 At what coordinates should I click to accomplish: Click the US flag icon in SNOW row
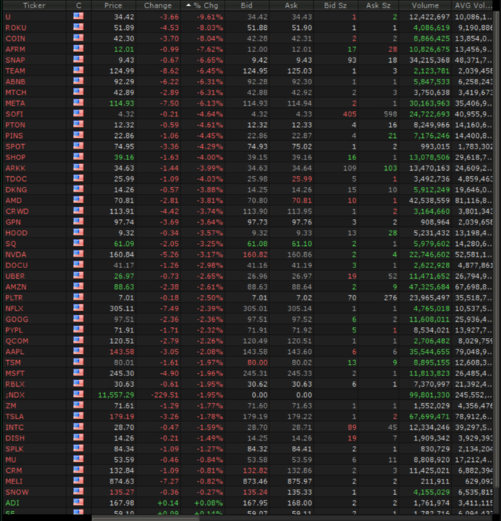pos(78,491)
